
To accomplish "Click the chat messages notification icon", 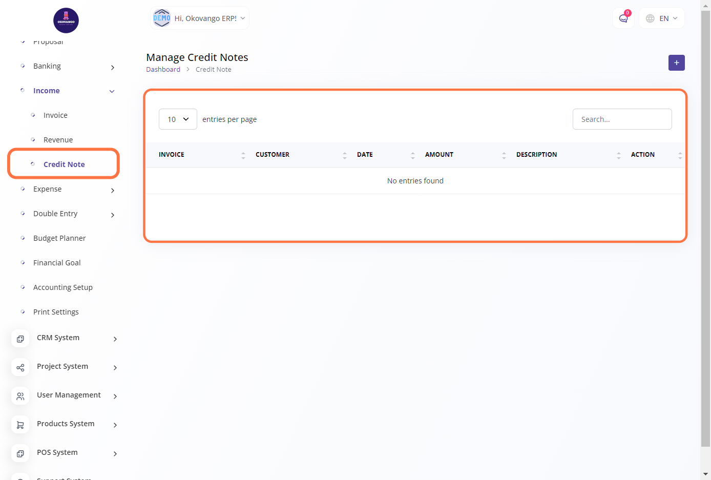I will (x=623, y=18).
